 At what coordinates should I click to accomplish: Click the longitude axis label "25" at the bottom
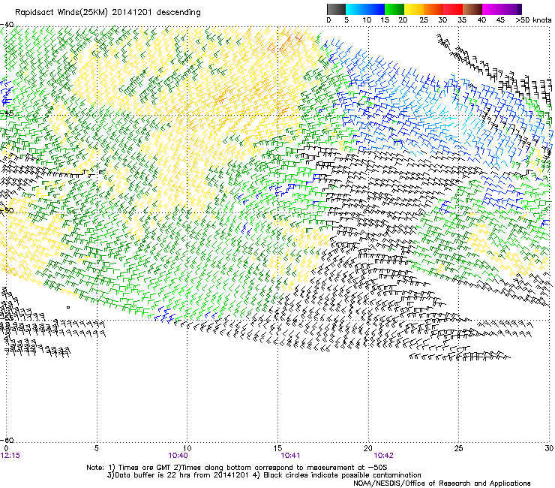458,448
